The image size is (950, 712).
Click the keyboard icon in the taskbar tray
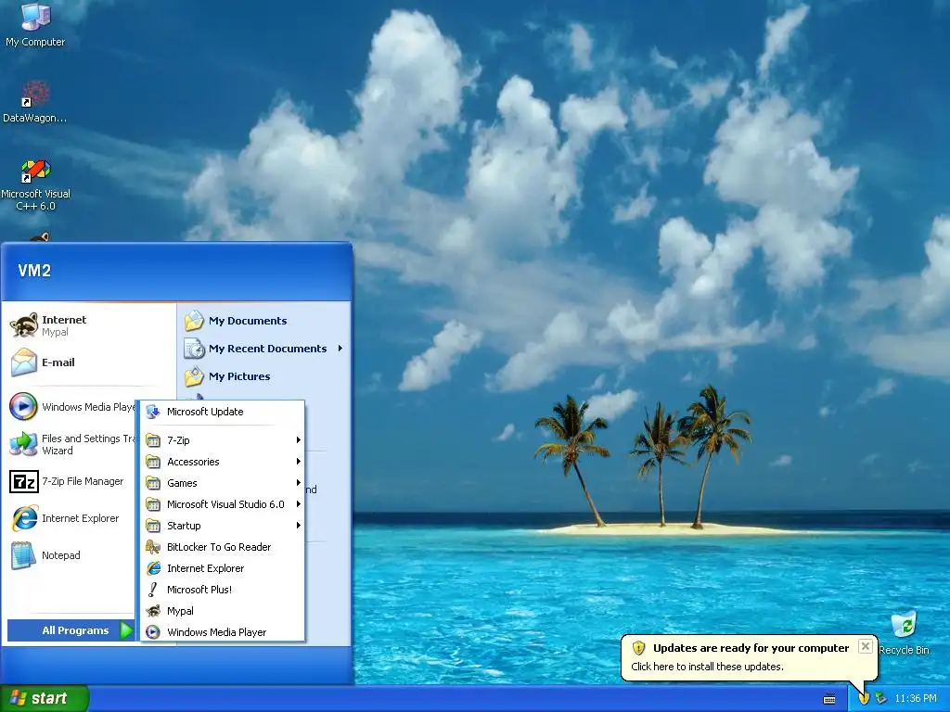(x=829, y=699)
